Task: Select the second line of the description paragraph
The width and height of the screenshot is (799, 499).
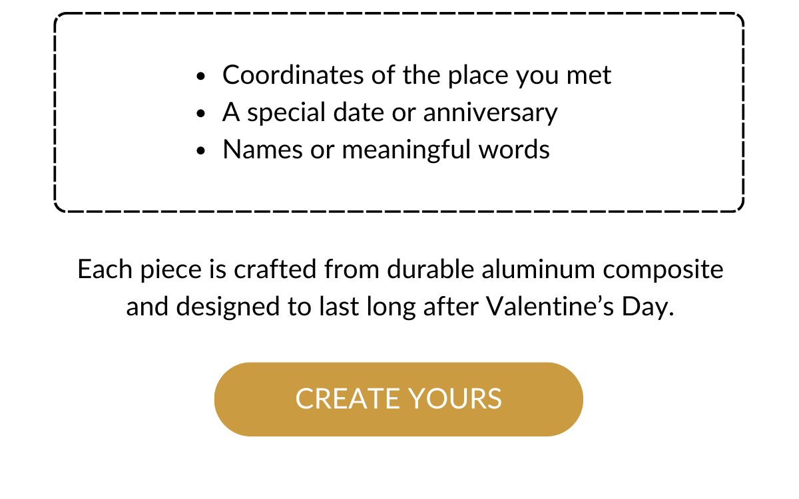Action: click(x=398, y=307)
